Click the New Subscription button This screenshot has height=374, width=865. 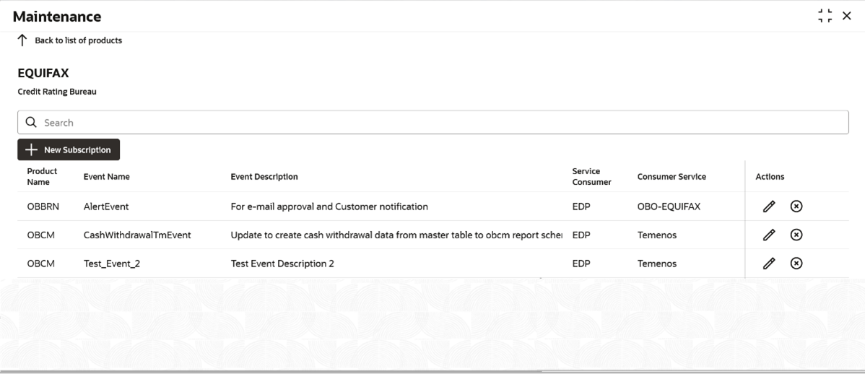point(69,149)
